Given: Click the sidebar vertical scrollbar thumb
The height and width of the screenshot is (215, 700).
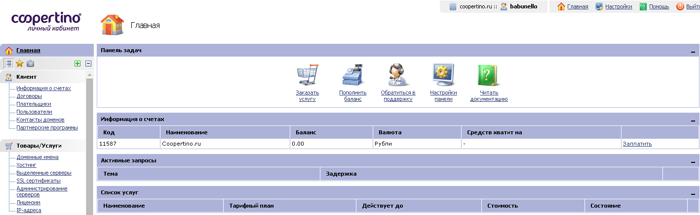Looking at the screenshot, I should (89, 147).
